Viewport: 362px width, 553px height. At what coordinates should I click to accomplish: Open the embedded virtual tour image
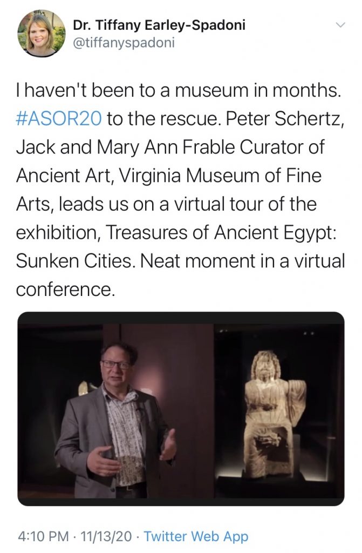pyautogui.click(x=181, y=408)
